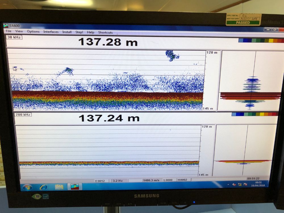Click the EA600 echosounder taskbar icon
This screenshot has width=284, height=213.
(75, 187)
